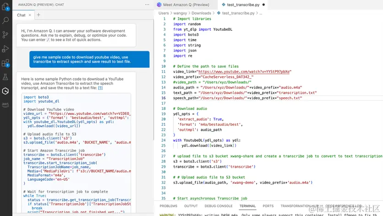This screenshot has height=216, width=383.
Task: Click '# Start Amazon Transcribe job' chat comment
Action: (x=54, y=150)
